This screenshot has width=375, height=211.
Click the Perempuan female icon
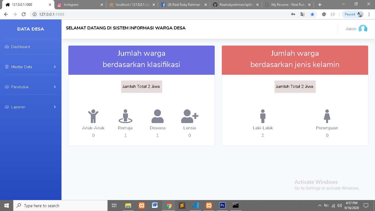(x=327, y=116)
